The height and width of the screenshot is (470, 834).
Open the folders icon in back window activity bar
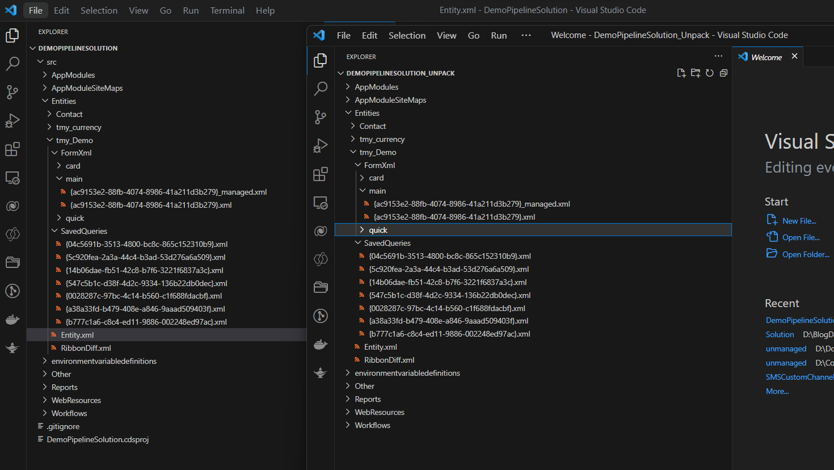tap(12, 262)
